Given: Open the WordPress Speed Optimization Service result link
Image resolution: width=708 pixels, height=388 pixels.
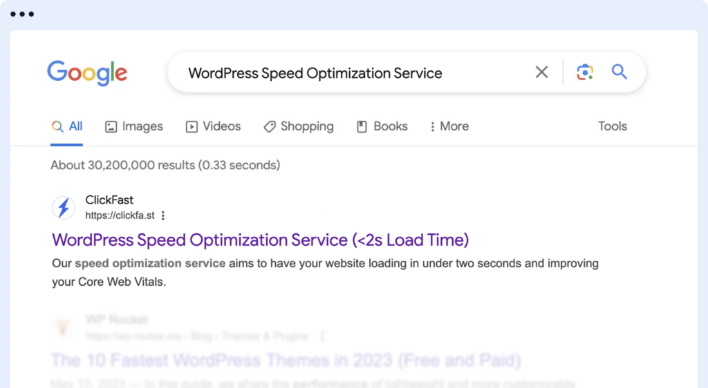Looking at the screenshot, I should coord(260,240).
